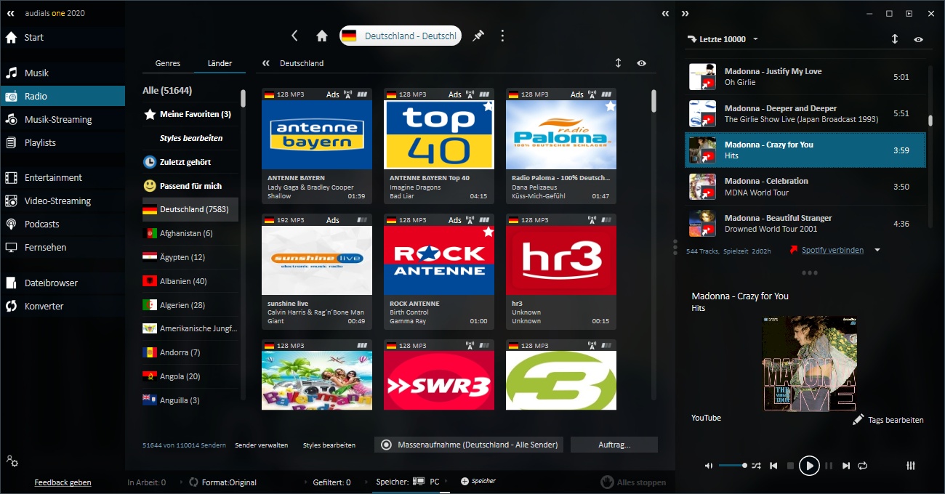Click the Feedback geben link

pos(63,482)
